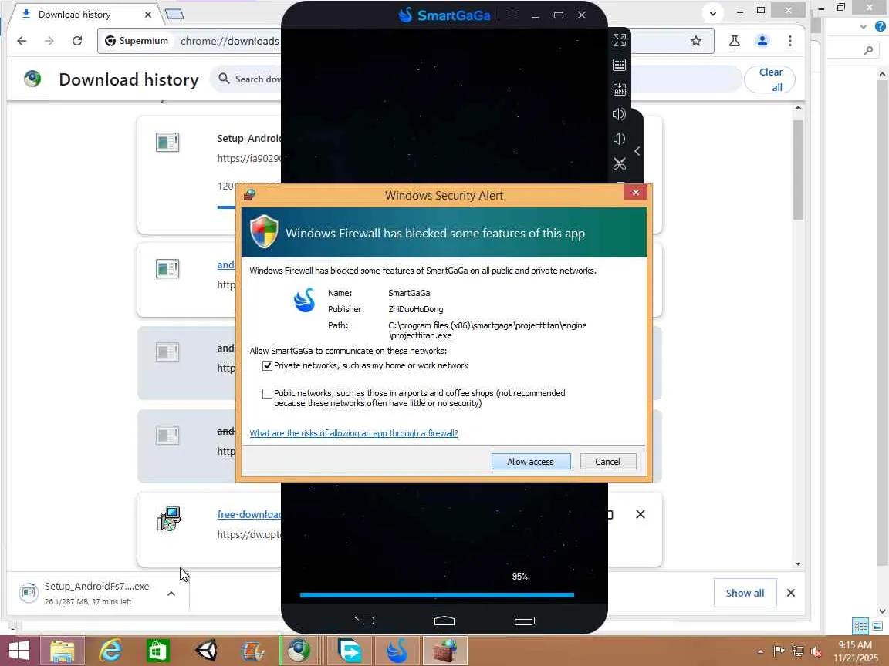Click the scissors screenshot icon in SmartGaGa
889x666 pixels.
click(619, 164)
